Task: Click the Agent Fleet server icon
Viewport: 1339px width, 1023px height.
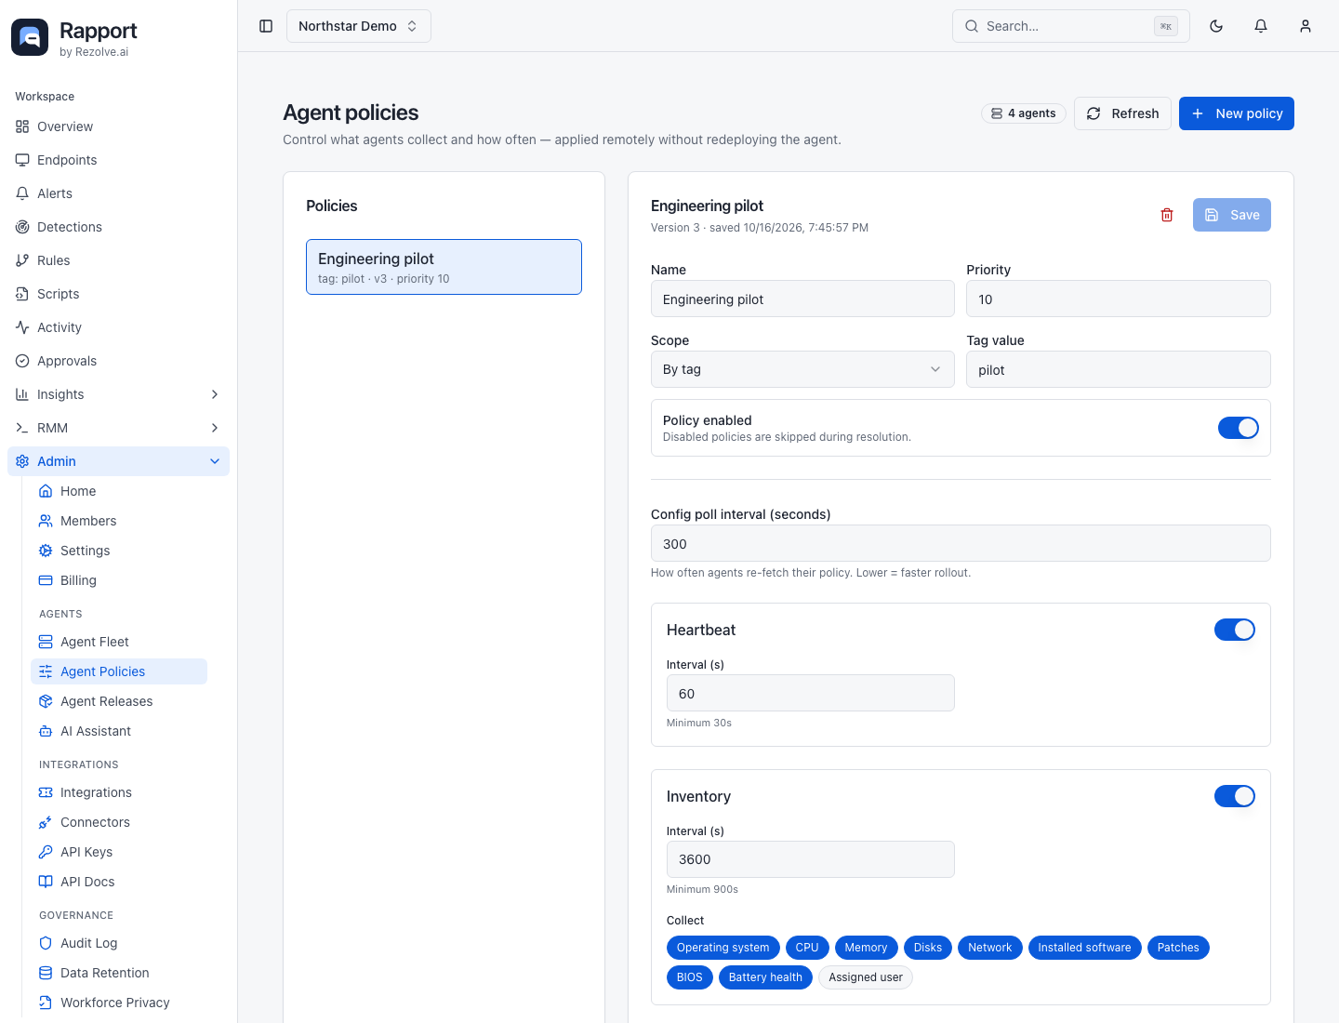Action: click(x=46, y=642)
